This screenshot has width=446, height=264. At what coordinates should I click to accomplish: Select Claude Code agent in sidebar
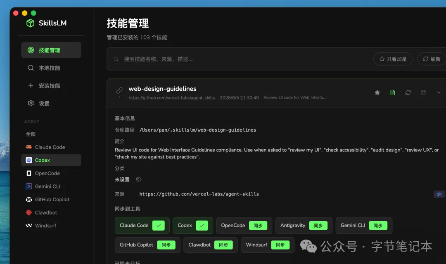[x=51, y=147]
